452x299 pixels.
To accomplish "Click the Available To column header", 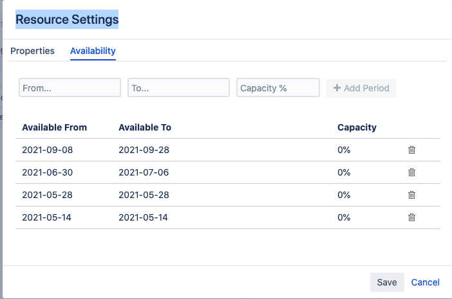I will (x=145, y=127).
